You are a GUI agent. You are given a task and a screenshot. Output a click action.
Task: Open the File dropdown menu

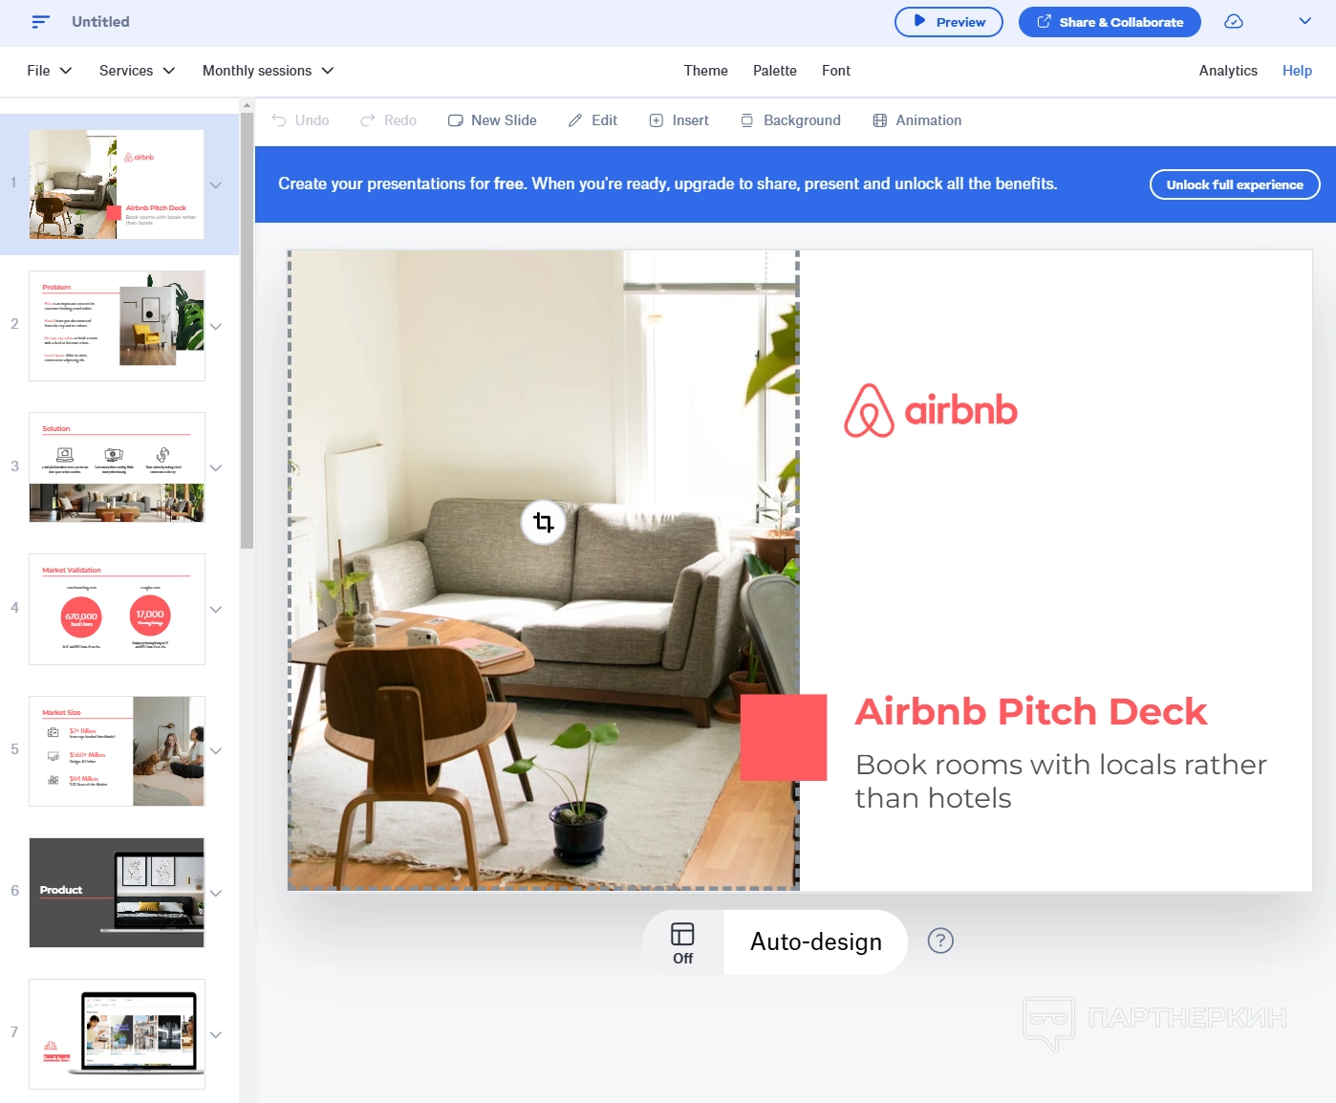(50, 71)
